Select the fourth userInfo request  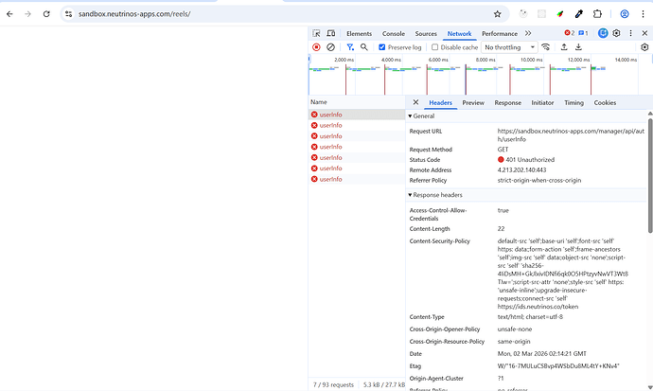[357, 147]
